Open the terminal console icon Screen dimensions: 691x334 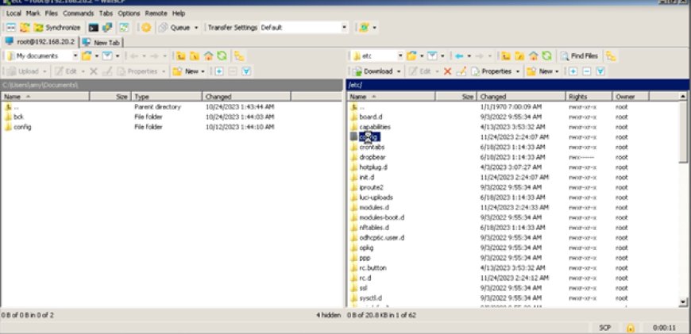tap(93, 27)
